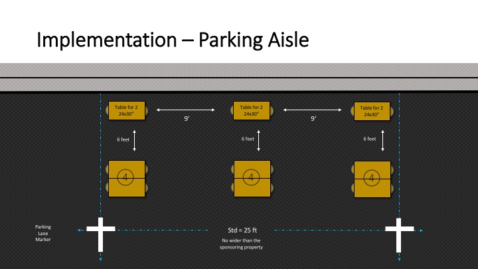Click the rightmost four-seat table graphic
This screenshot has width=478, height=269.
[x=372, y=179]
